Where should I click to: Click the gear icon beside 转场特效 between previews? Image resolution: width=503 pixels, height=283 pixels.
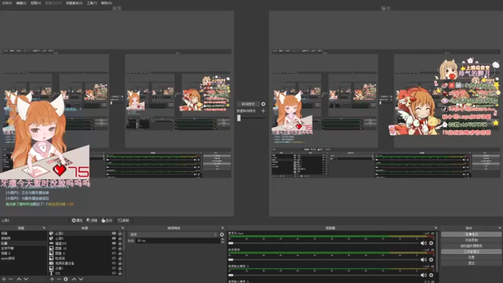[263, 104]
